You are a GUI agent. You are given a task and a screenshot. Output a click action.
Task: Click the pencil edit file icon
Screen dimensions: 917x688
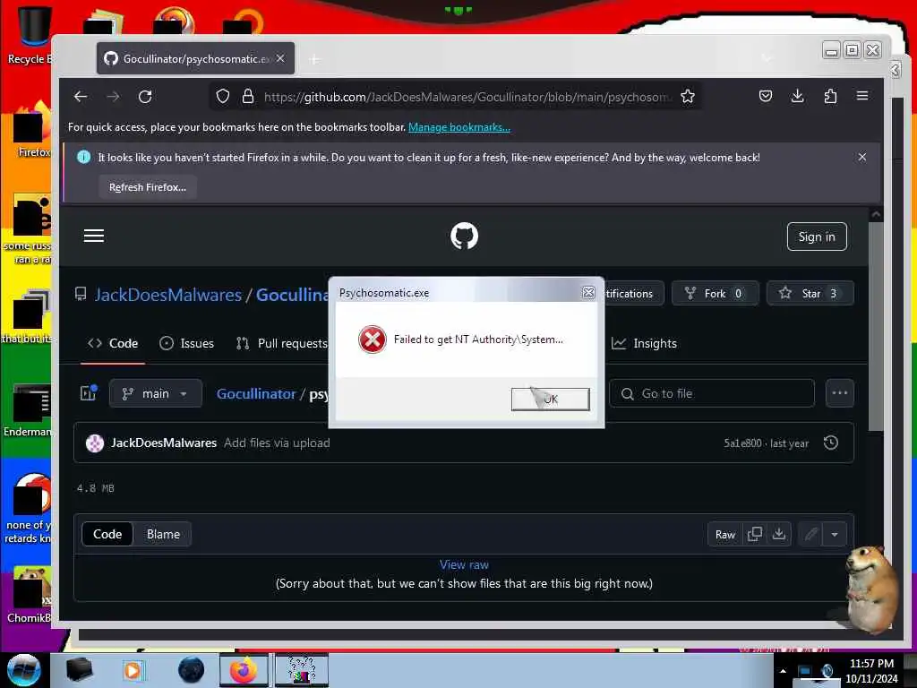coord(810,534)
